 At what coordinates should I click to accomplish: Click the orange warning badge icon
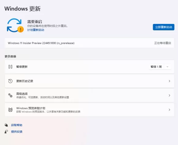[x=21, y=29]
